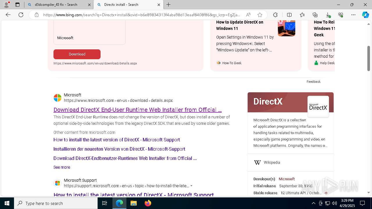Viewport: 372px width, 209px height.
Task: Open Installieren der neuesten Version von DirectX link
Action: (x=119, y=149)
